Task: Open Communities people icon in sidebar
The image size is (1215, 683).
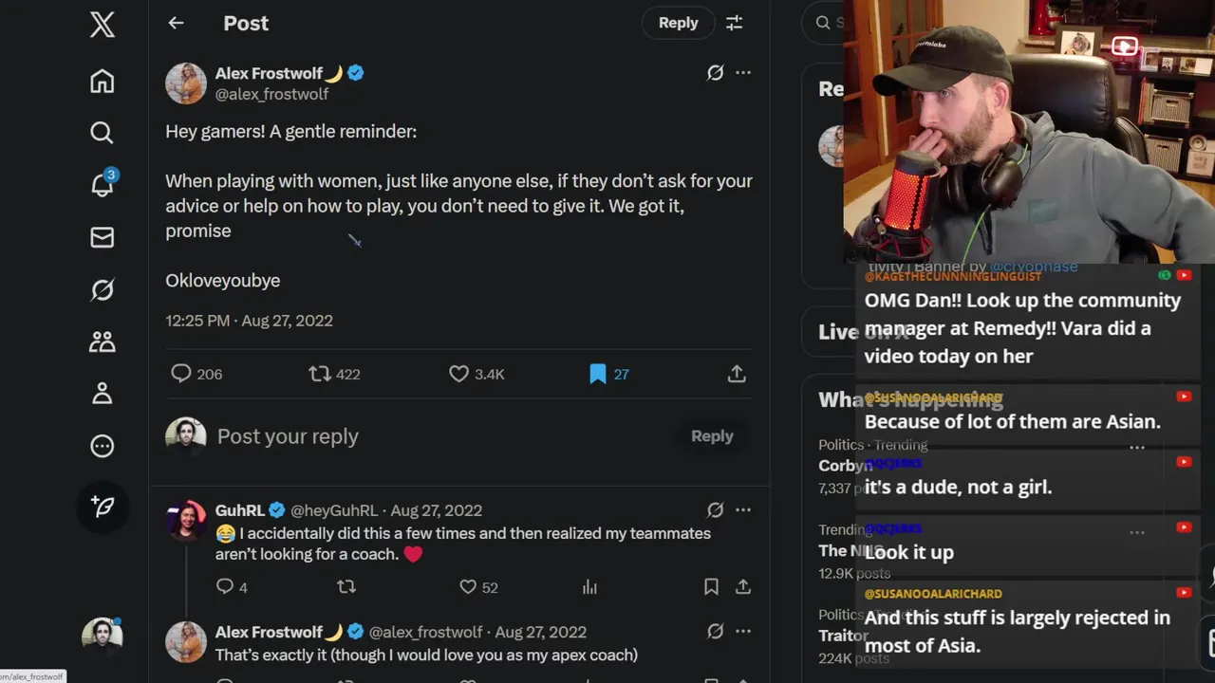Action: (x=103, y=341)
